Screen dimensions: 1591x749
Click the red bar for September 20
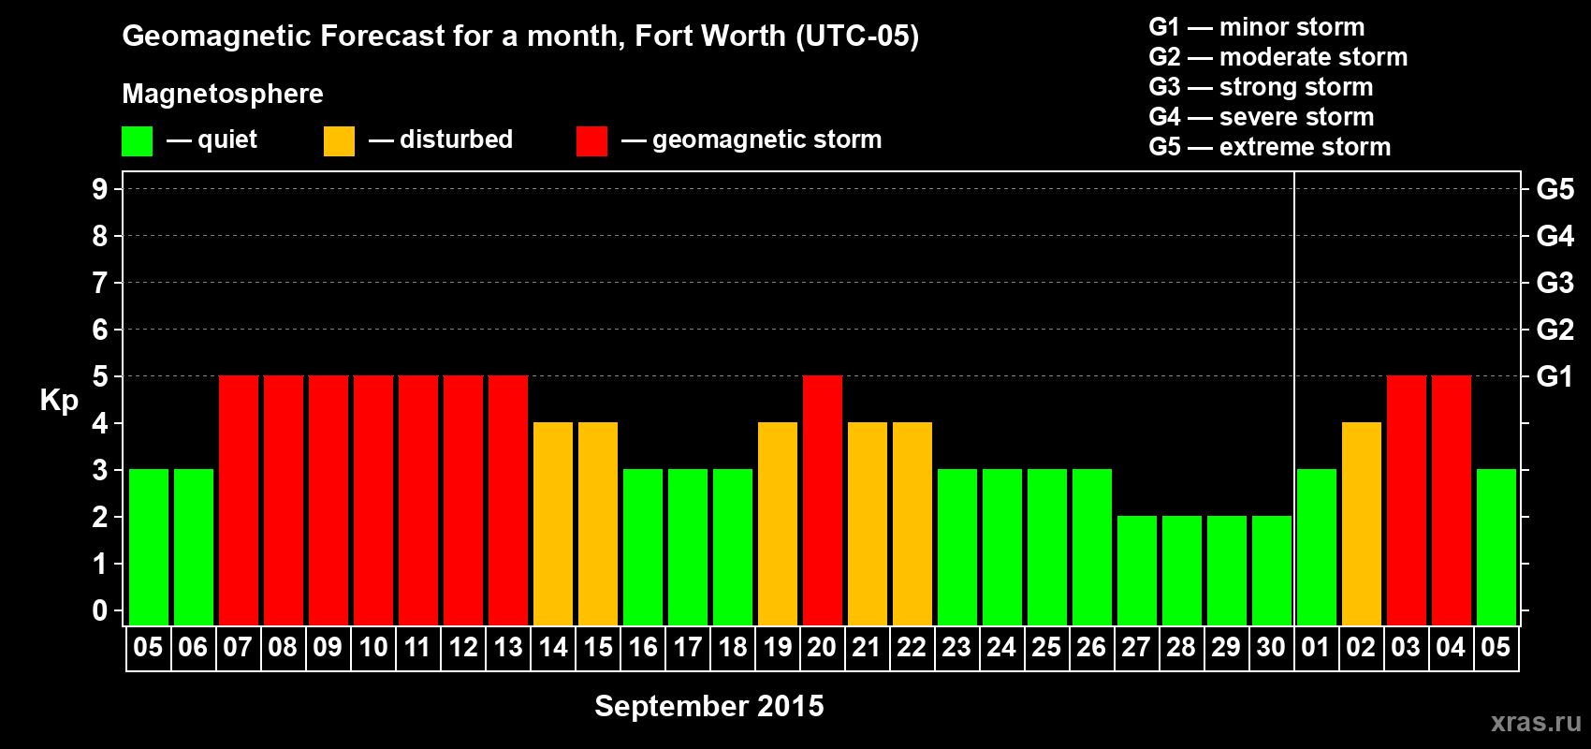pos(823,500)
